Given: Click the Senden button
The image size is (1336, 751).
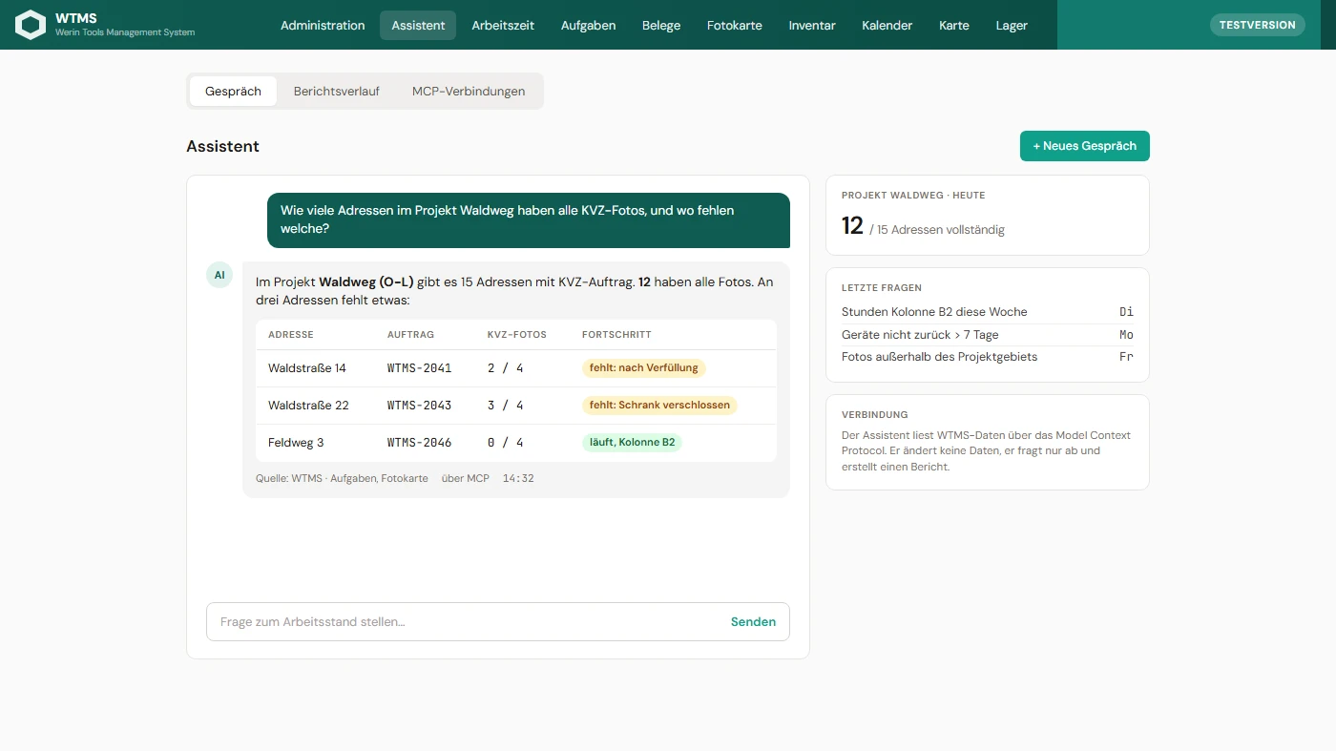Looking at the screenshot, I should point(753,622).
